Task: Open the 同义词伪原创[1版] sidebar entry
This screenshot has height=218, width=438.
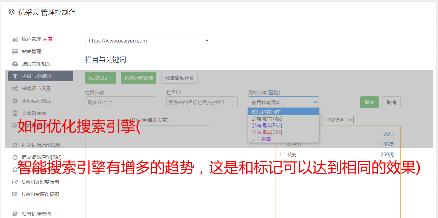Action: point(42,145)
